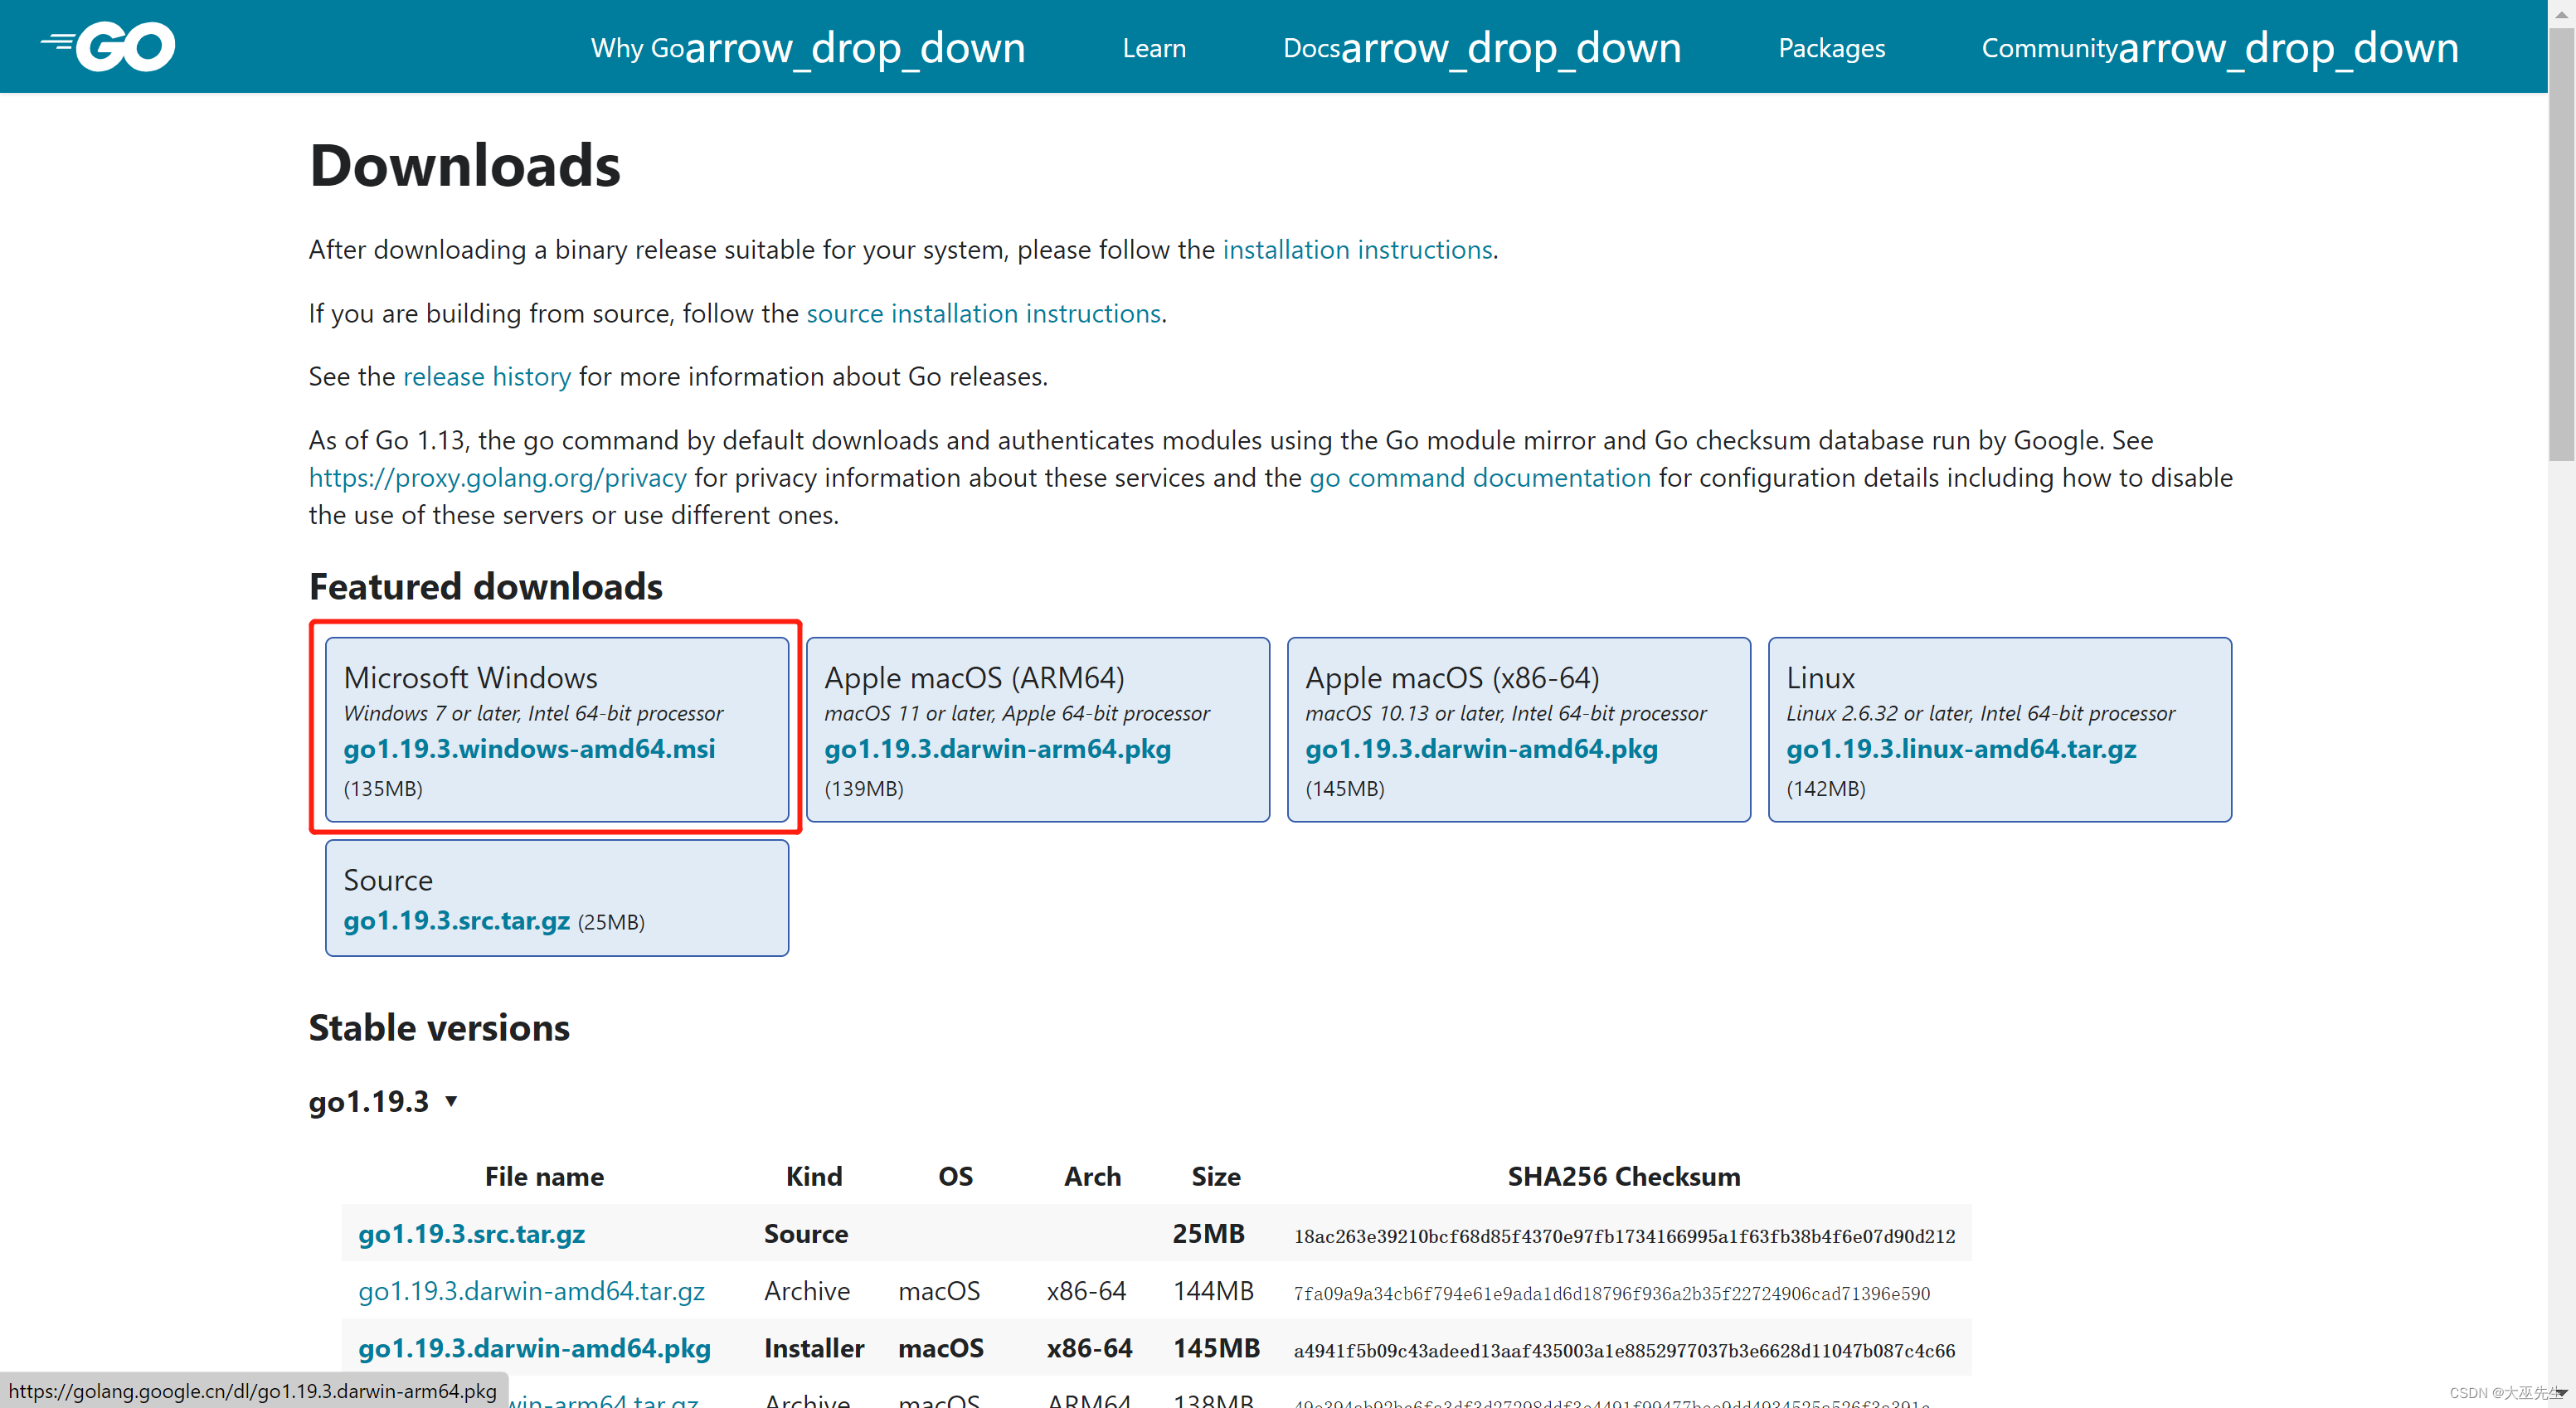Download go1.19.3.darwin-arm64.pkg from featured box
Image resolution: width=2576 pixels, height=1408 pixels.
tap(997, 748)
